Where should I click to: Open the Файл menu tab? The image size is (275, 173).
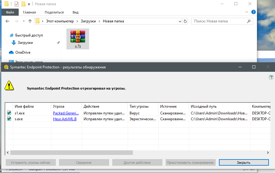point(10,12)
